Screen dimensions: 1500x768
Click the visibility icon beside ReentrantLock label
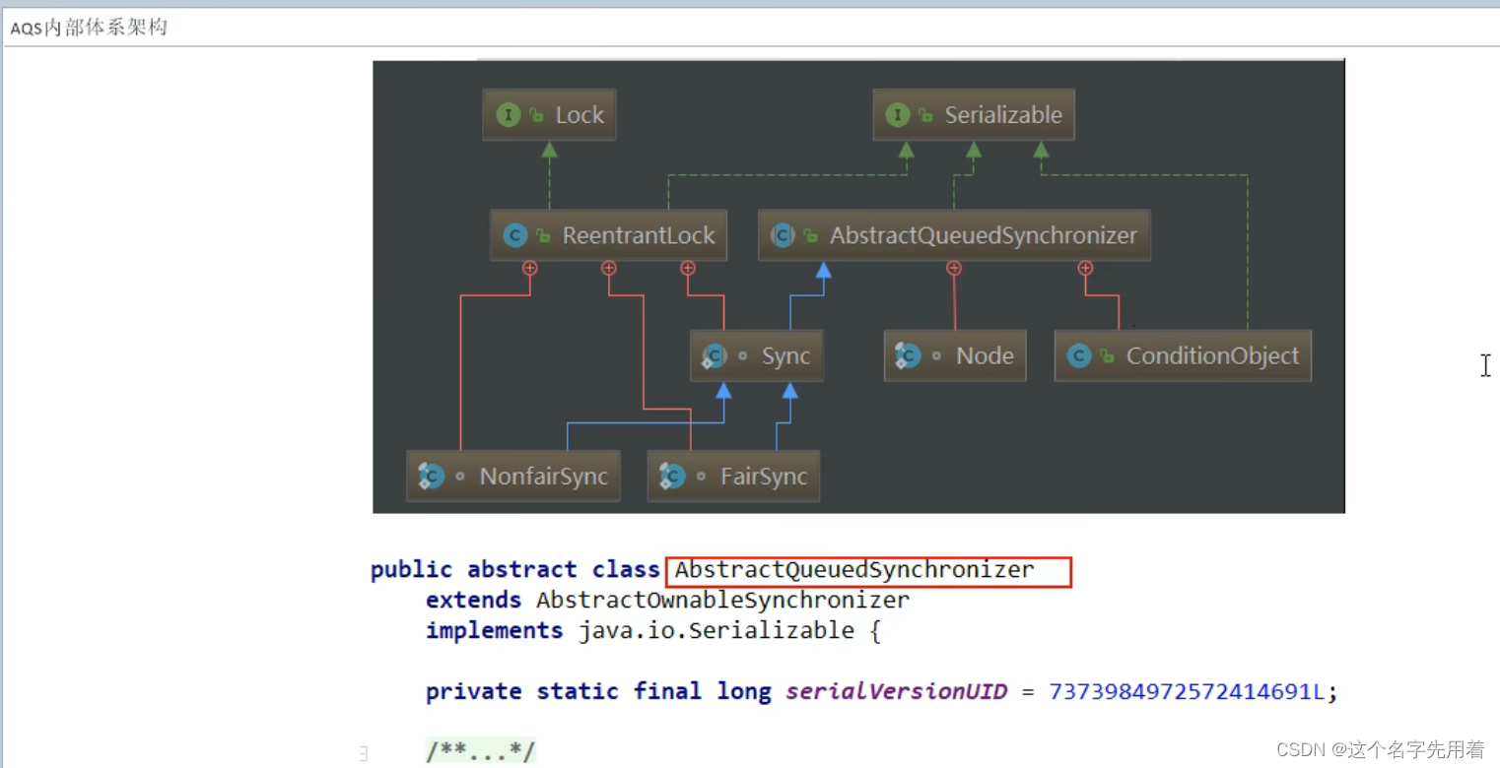click(543, 236)
